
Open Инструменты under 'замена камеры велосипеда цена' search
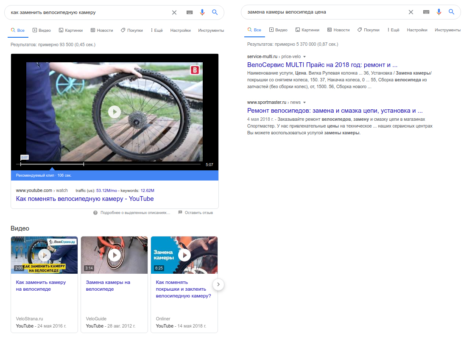(447, 30)
